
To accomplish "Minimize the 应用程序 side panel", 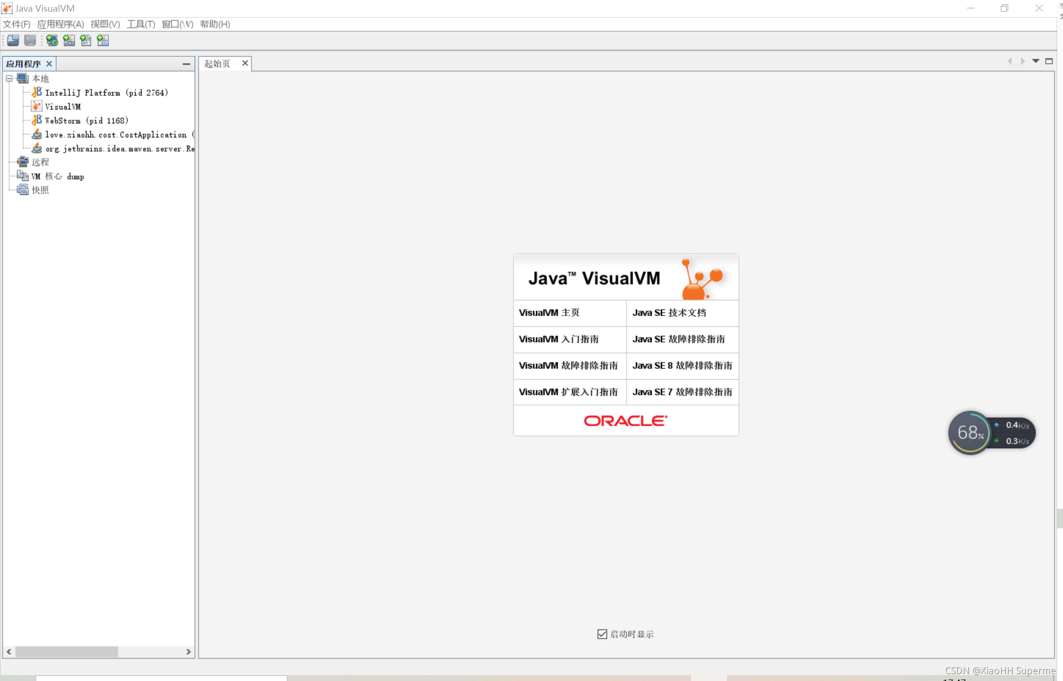I will click(186, 64).
